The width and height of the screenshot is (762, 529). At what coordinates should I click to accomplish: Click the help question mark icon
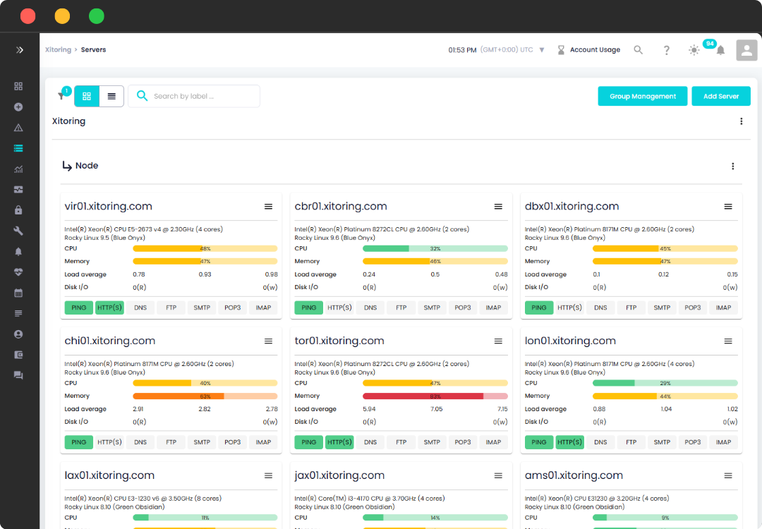[x=666, y=50]
